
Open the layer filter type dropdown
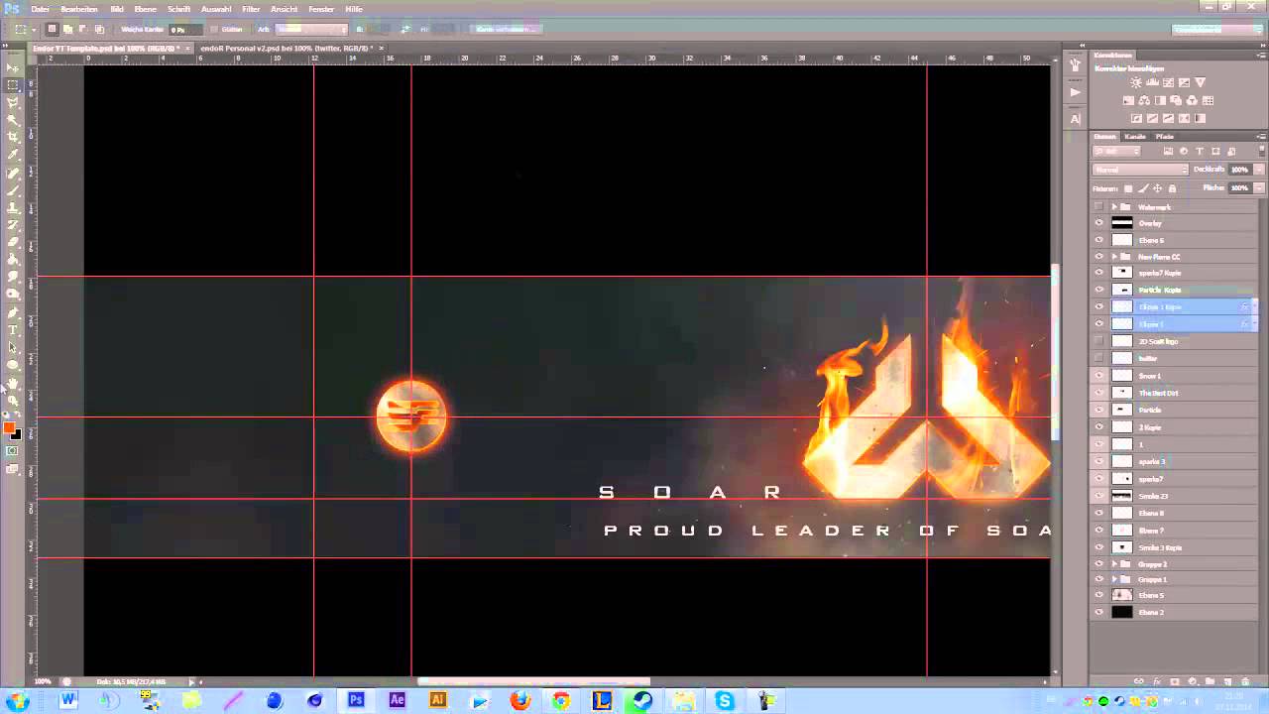tap(1116, 152)
